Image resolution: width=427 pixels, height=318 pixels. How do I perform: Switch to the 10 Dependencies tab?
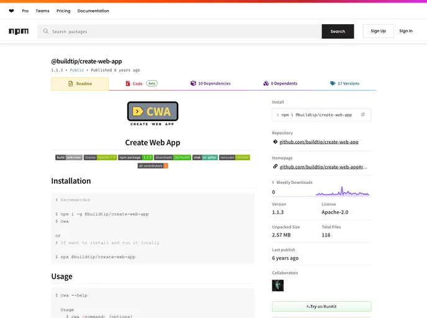pyautogui.click(x=210, y=83)
